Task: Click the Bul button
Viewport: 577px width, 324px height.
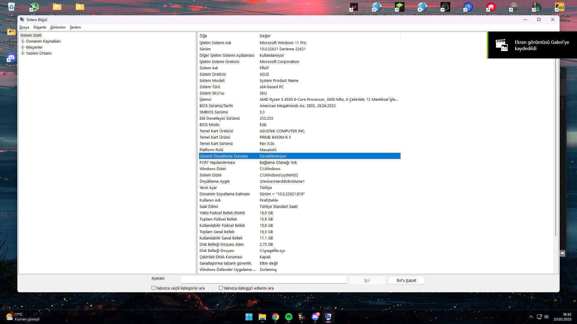Action: pyautogui.click(x=367, y=280)
